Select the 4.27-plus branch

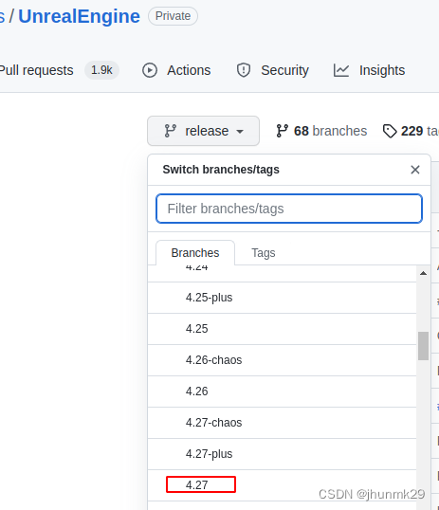[x=283, y=454]
